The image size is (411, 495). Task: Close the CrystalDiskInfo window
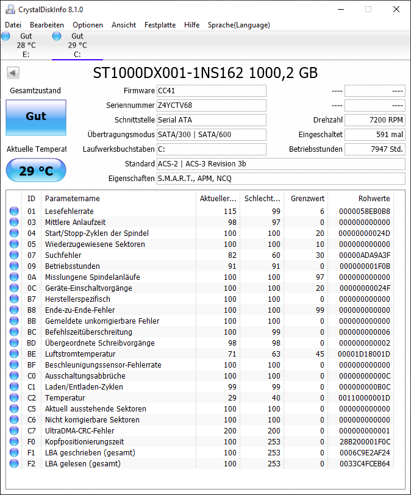click(396, 10)
